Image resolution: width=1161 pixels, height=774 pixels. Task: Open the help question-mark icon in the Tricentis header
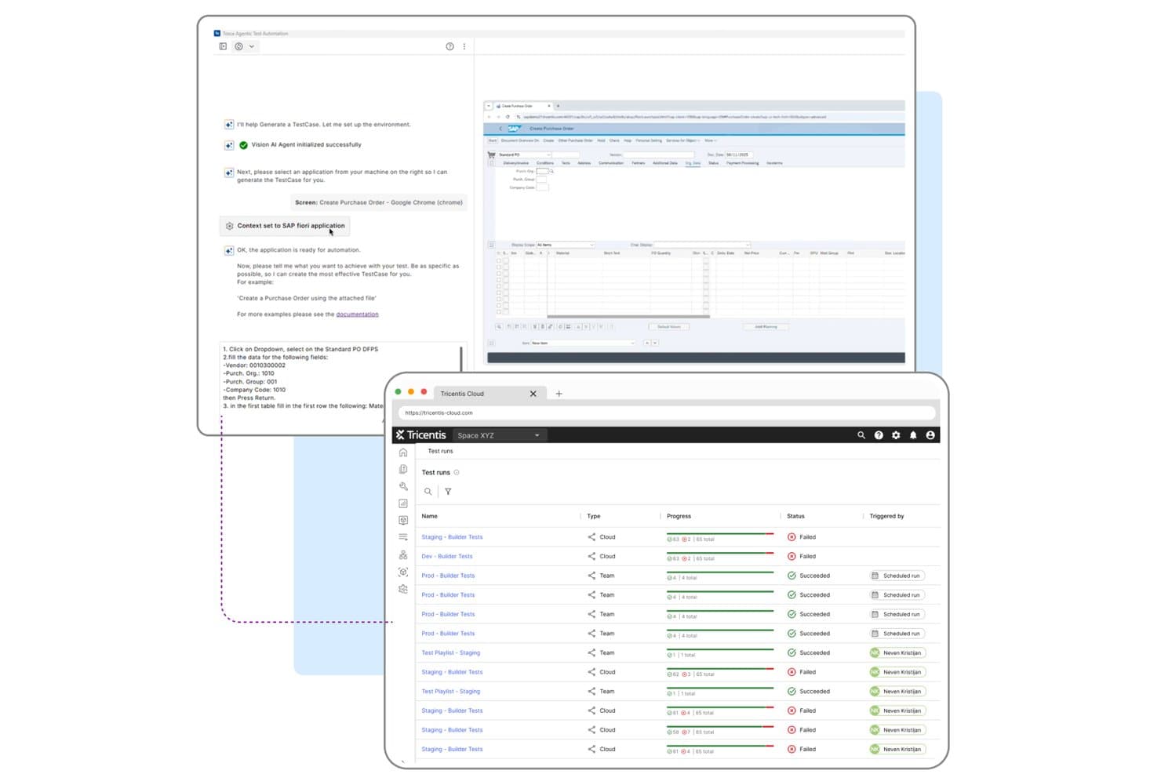click(x=879, y=435)
